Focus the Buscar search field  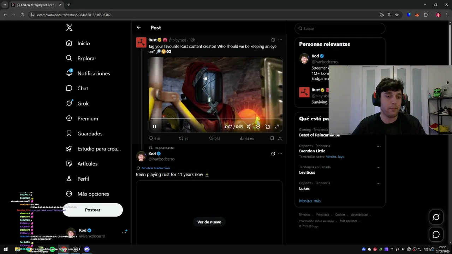tap(340, 29)
